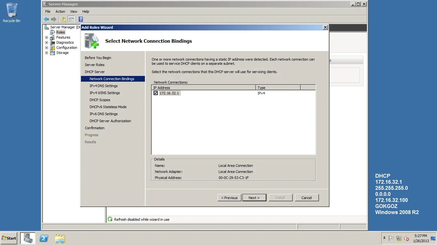Image resolution: width=437 pixels, height=245 pixels.
Task: Expand the Diagnostics tree node
Action: [x=46, y=42]
